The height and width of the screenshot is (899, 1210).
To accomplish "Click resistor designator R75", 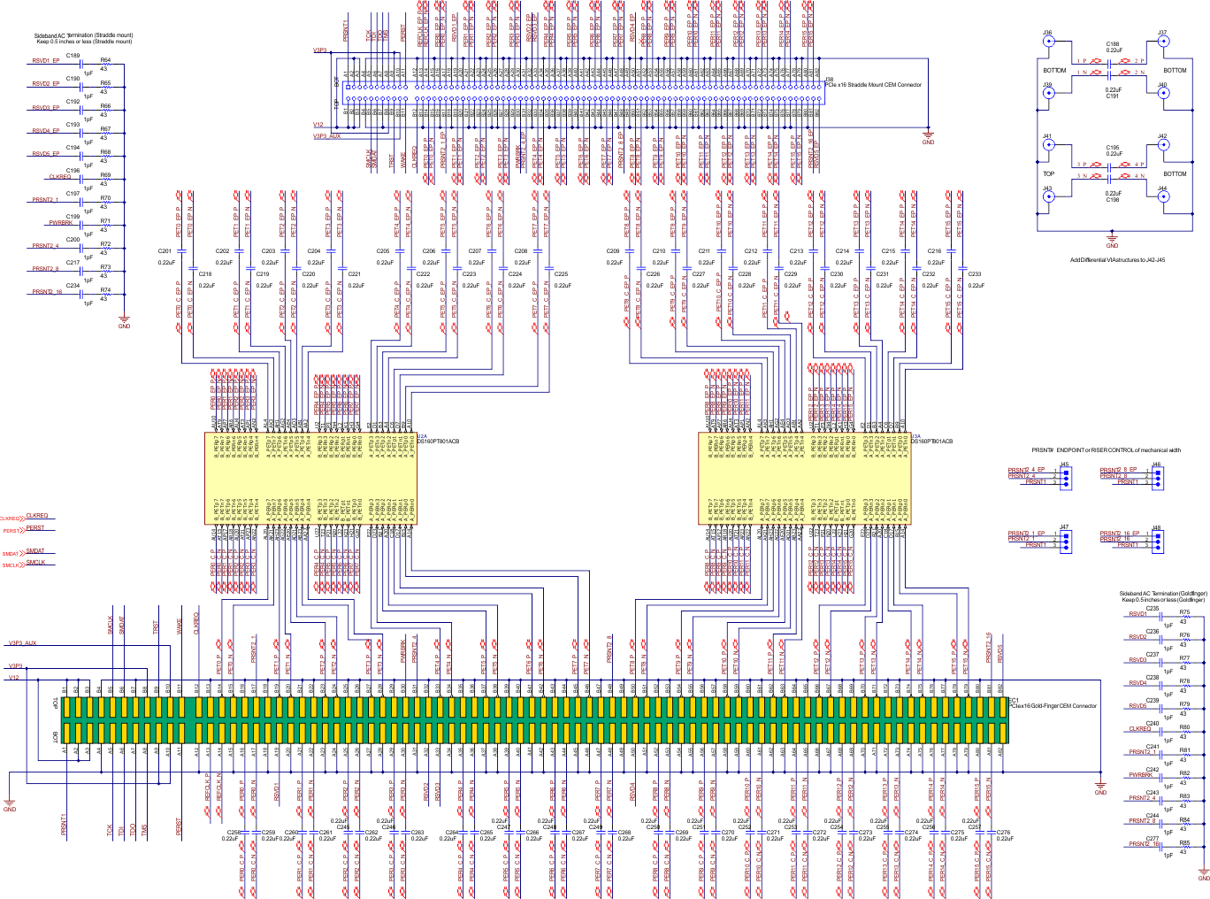I will (x=1184, y=612).
